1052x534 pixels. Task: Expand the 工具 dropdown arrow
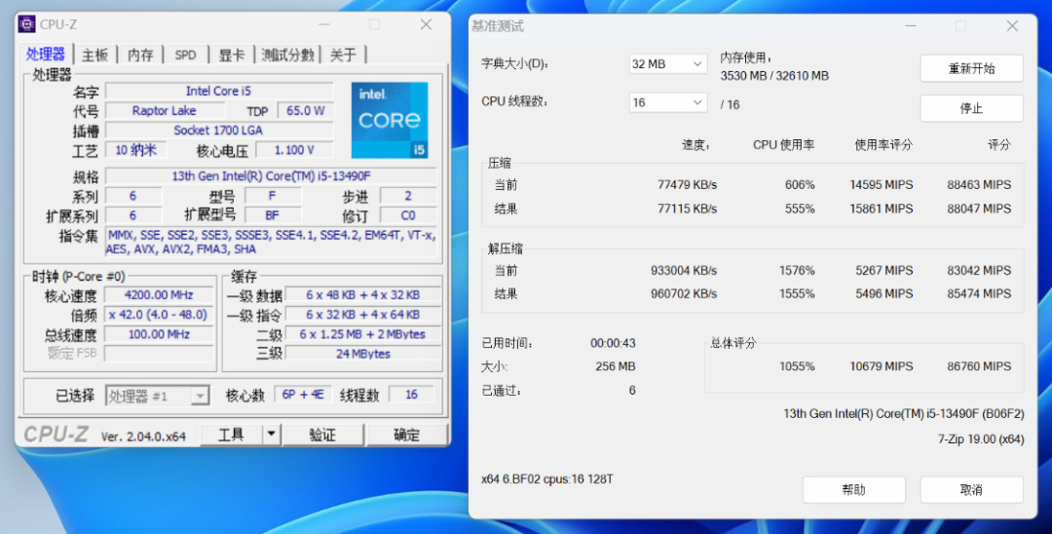[x=271, y=435]
